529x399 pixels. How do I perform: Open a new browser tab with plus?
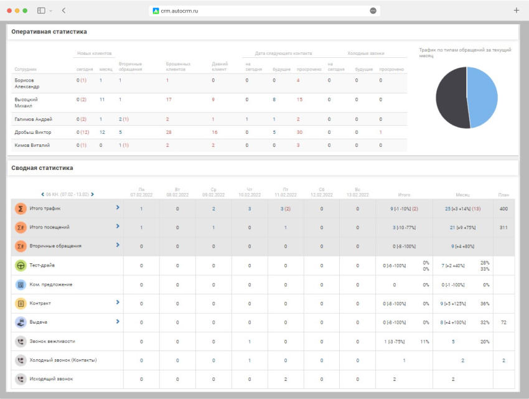click(516, 11)
